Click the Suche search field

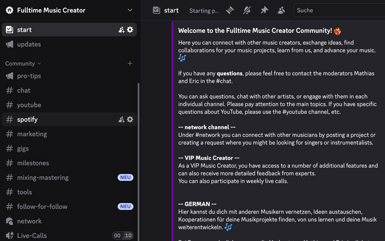(337, 10)
